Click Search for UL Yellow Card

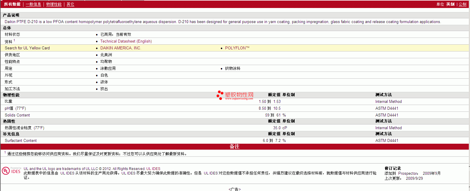tap(27, 48)
